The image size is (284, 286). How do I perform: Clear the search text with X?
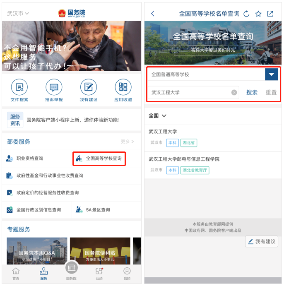[x=234, y=92]
